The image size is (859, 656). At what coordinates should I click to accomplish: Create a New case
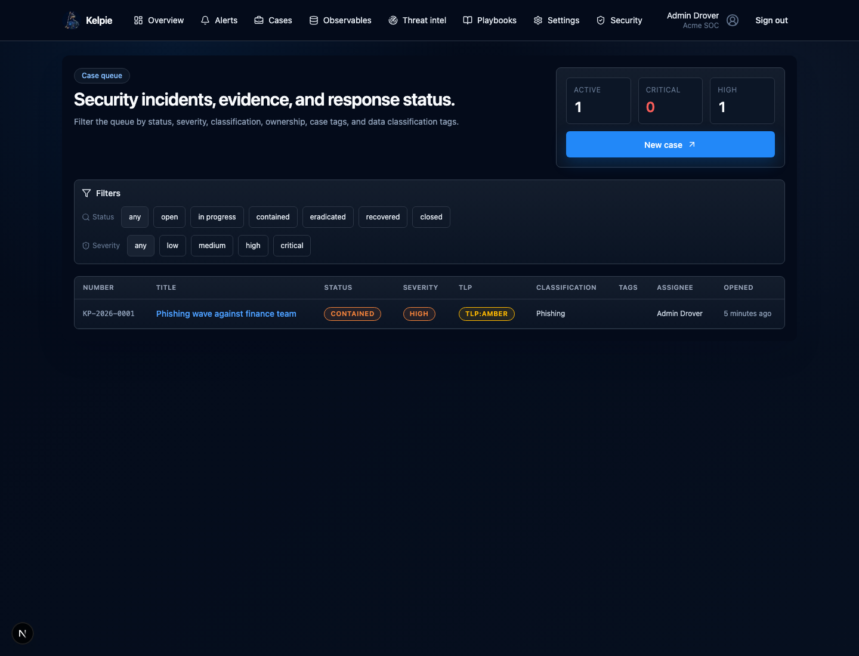(x=670, y=144)
